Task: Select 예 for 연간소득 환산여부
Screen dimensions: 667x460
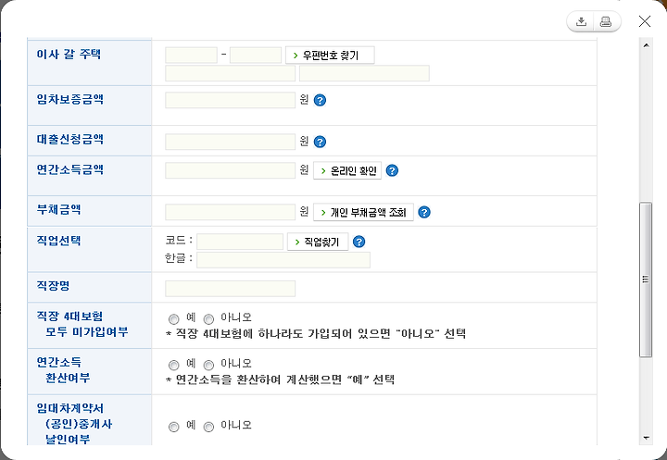Action: [x=173, y=366]
